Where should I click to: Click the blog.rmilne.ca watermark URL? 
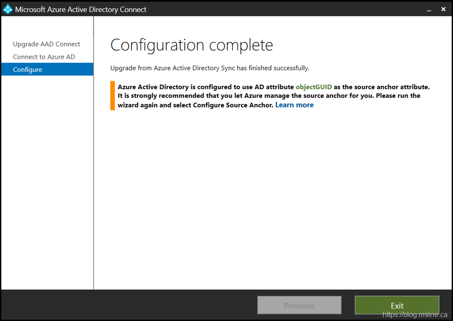click(x=415, y=315)
